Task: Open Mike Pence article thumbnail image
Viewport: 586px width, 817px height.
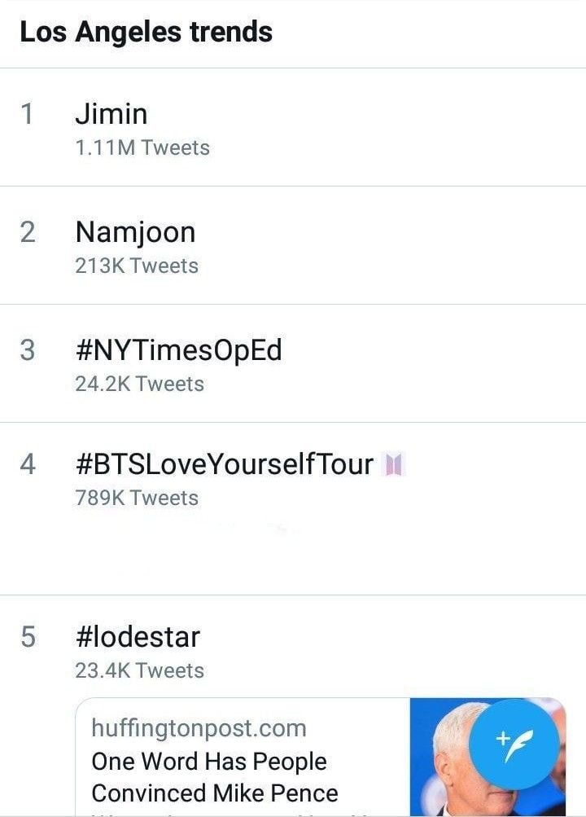Action: coord(488,758)
